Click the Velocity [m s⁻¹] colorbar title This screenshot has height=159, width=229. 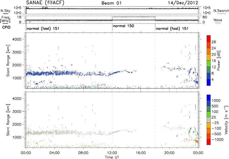226,120
